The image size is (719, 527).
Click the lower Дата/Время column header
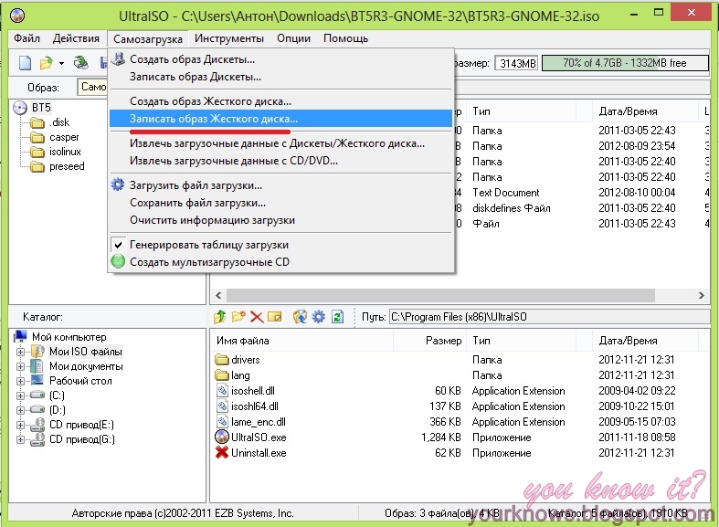644,341
